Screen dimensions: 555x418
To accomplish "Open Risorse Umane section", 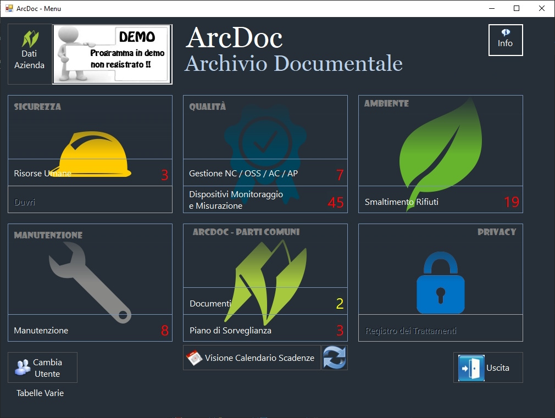I will pyautogui.click(x=90, y=172).
